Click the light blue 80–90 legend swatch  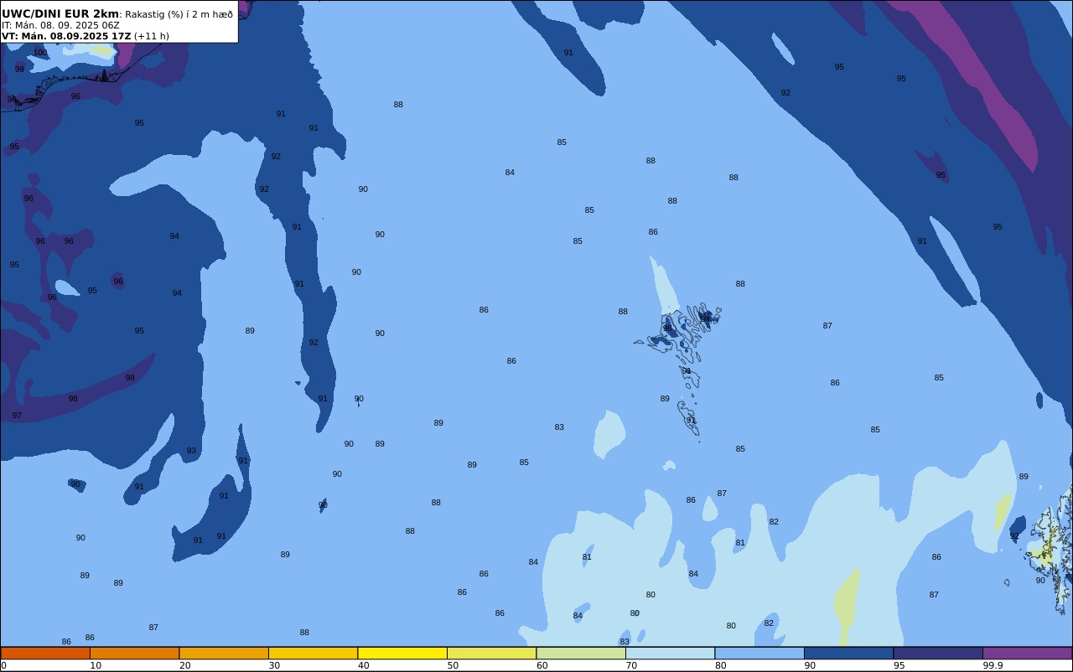pos(759,653)
